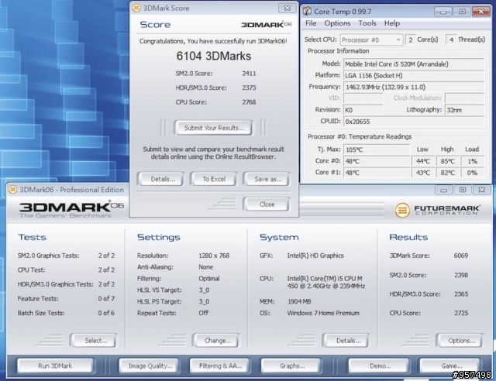Click the Frequency field showing 1462.93MHz
Viewport: 496px width, 381px height.
[414, 87]
